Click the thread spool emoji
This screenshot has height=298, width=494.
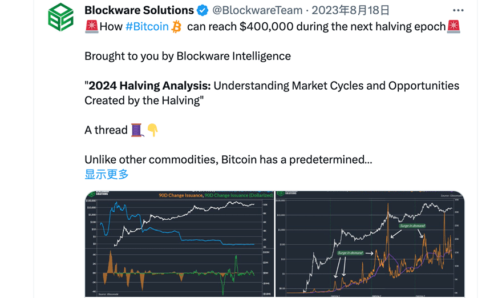click(x=136, y=130)
